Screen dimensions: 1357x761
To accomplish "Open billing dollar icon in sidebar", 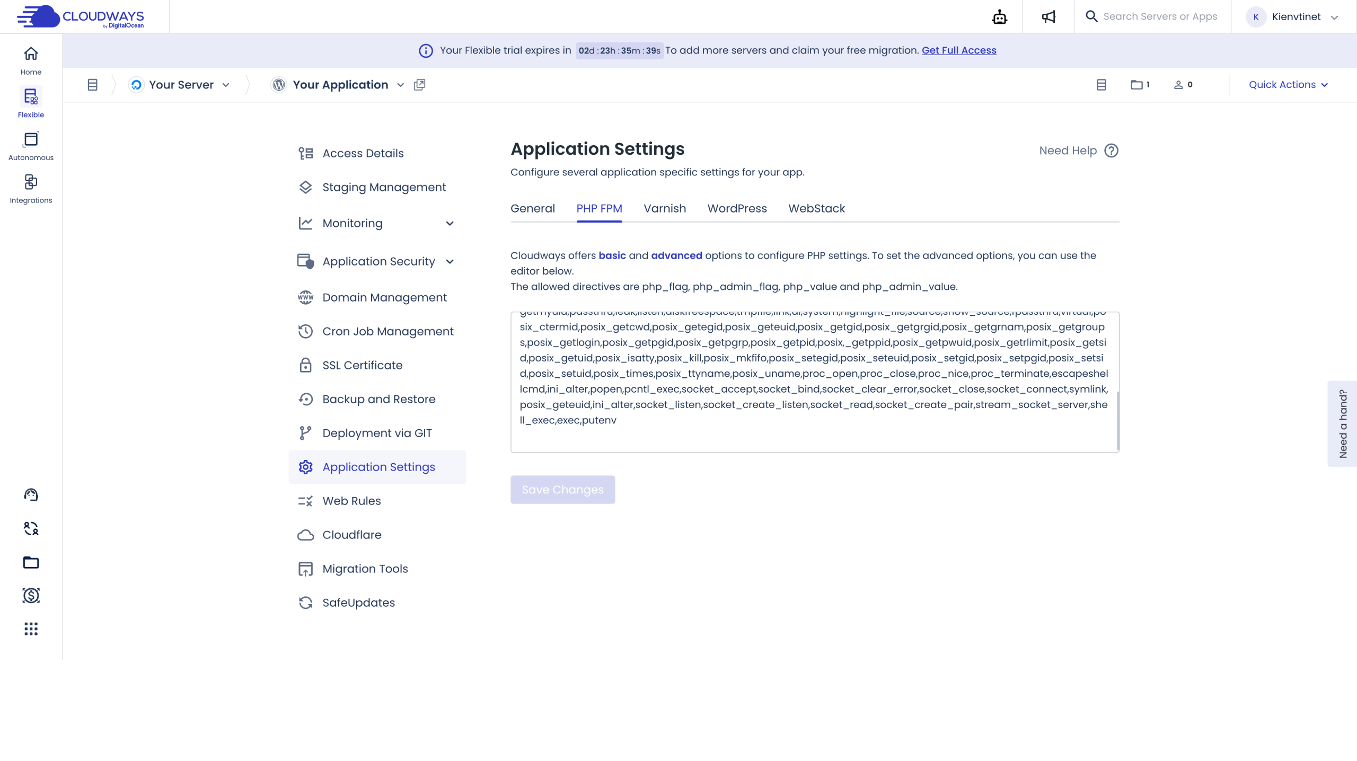I will [x=31, y=596].
